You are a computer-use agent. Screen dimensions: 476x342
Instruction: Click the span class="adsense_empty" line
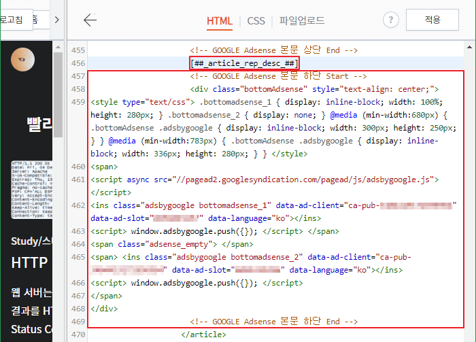click(x=172, y=244)
